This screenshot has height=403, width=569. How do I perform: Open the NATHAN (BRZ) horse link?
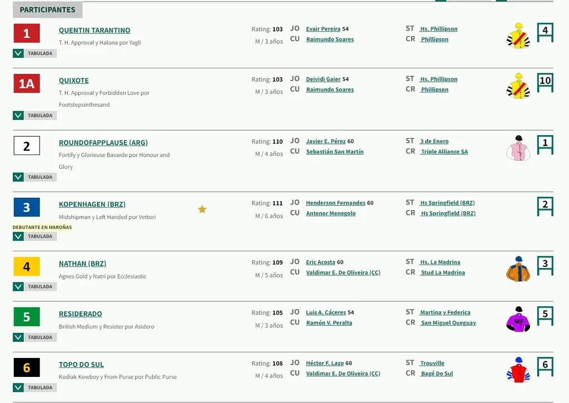pos(82,263)
